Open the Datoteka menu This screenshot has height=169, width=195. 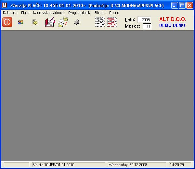tap(10, 13)
